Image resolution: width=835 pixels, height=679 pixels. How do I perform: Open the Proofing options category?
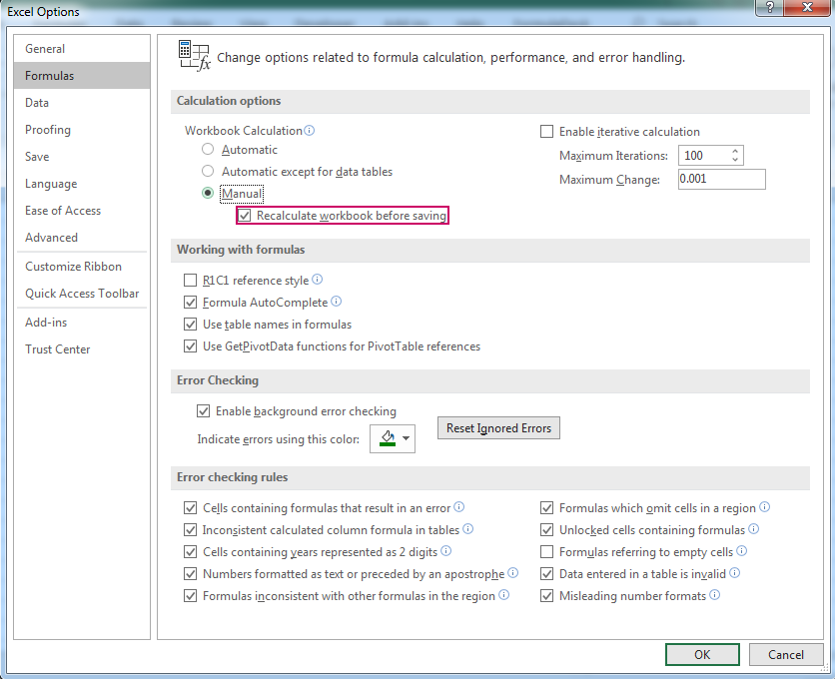click(x=82, y=130)
